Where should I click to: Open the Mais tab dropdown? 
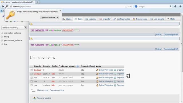[x=171, y=19]
